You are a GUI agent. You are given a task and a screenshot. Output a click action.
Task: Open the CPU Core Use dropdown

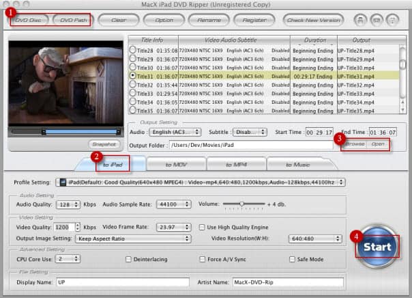[68, 259]
